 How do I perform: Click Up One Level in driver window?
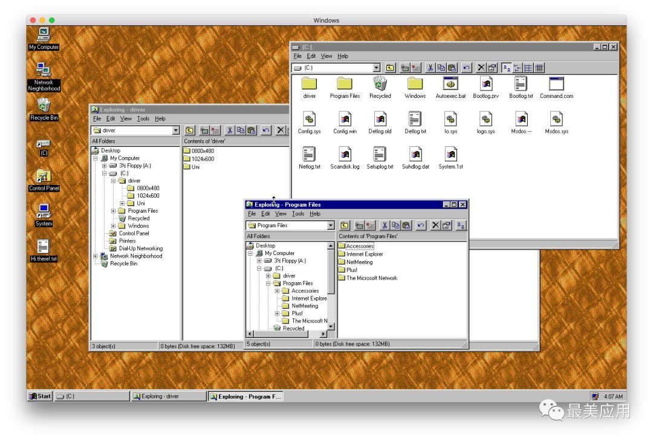point(190,130)
